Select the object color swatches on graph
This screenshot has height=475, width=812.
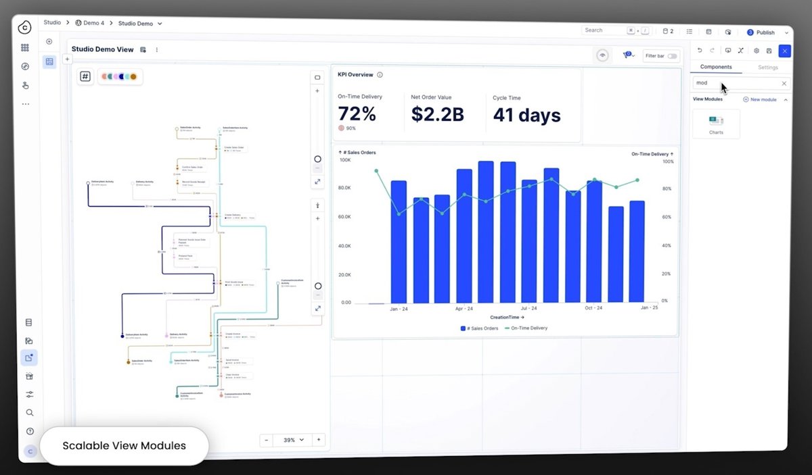(119, 76)
